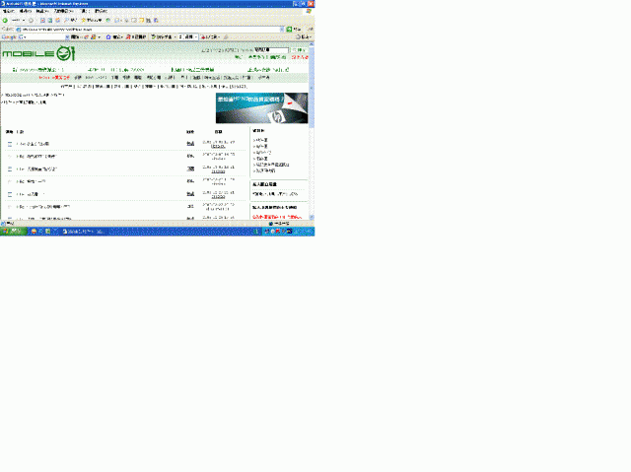631x472 pixels.
Task: Click the Google toolbar search box
Action: tap(43, 37)
